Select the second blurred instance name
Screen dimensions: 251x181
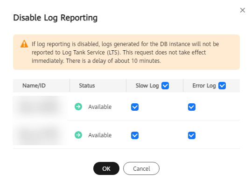(x=40, y=134)
